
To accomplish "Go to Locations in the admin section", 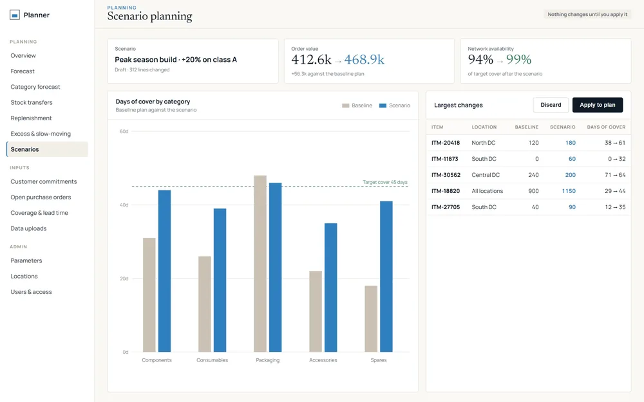I will [24, 277].
